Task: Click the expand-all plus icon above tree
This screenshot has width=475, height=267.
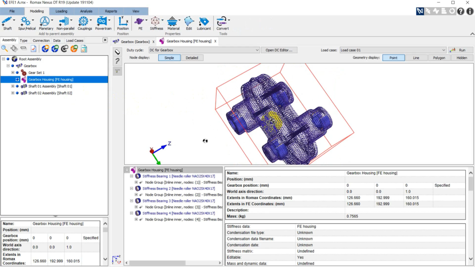Action: (x=14, y=49)
